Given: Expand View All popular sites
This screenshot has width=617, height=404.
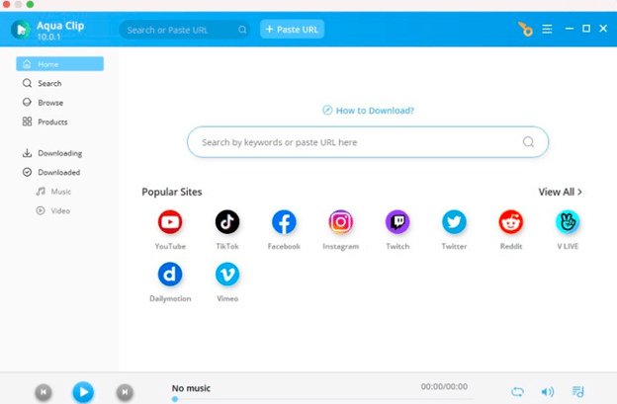Looking at the screenshot, I should (x=560, y=192).
